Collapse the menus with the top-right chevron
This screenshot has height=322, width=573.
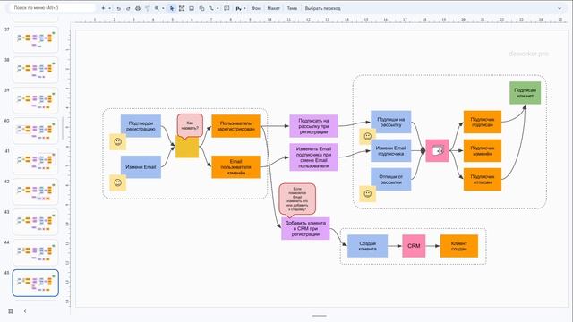tap(560, 8)
